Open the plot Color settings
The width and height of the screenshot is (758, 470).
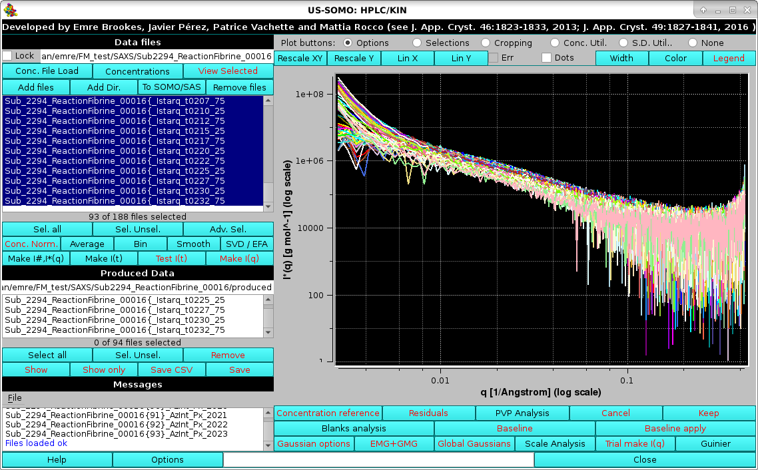tap(675, 58)
